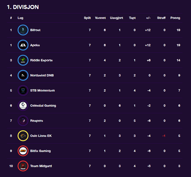Screen dimensions: 191x177
Task: Select the Bitfix Gaming logo
Action: (x=23, y=151)
